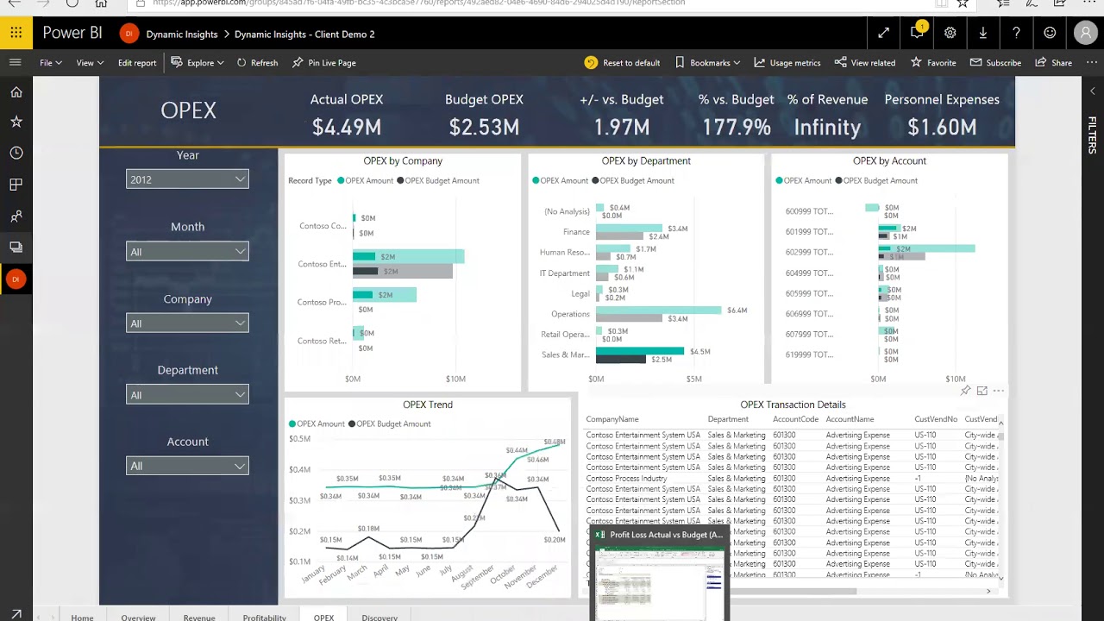
Task: Click Subscribe in toolbar
Action: [995, 63]
